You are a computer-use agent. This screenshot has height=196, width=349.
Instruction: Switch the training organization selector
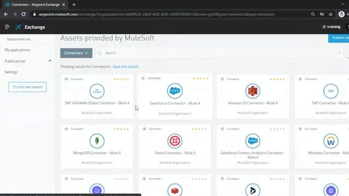(x=332, y=27)
